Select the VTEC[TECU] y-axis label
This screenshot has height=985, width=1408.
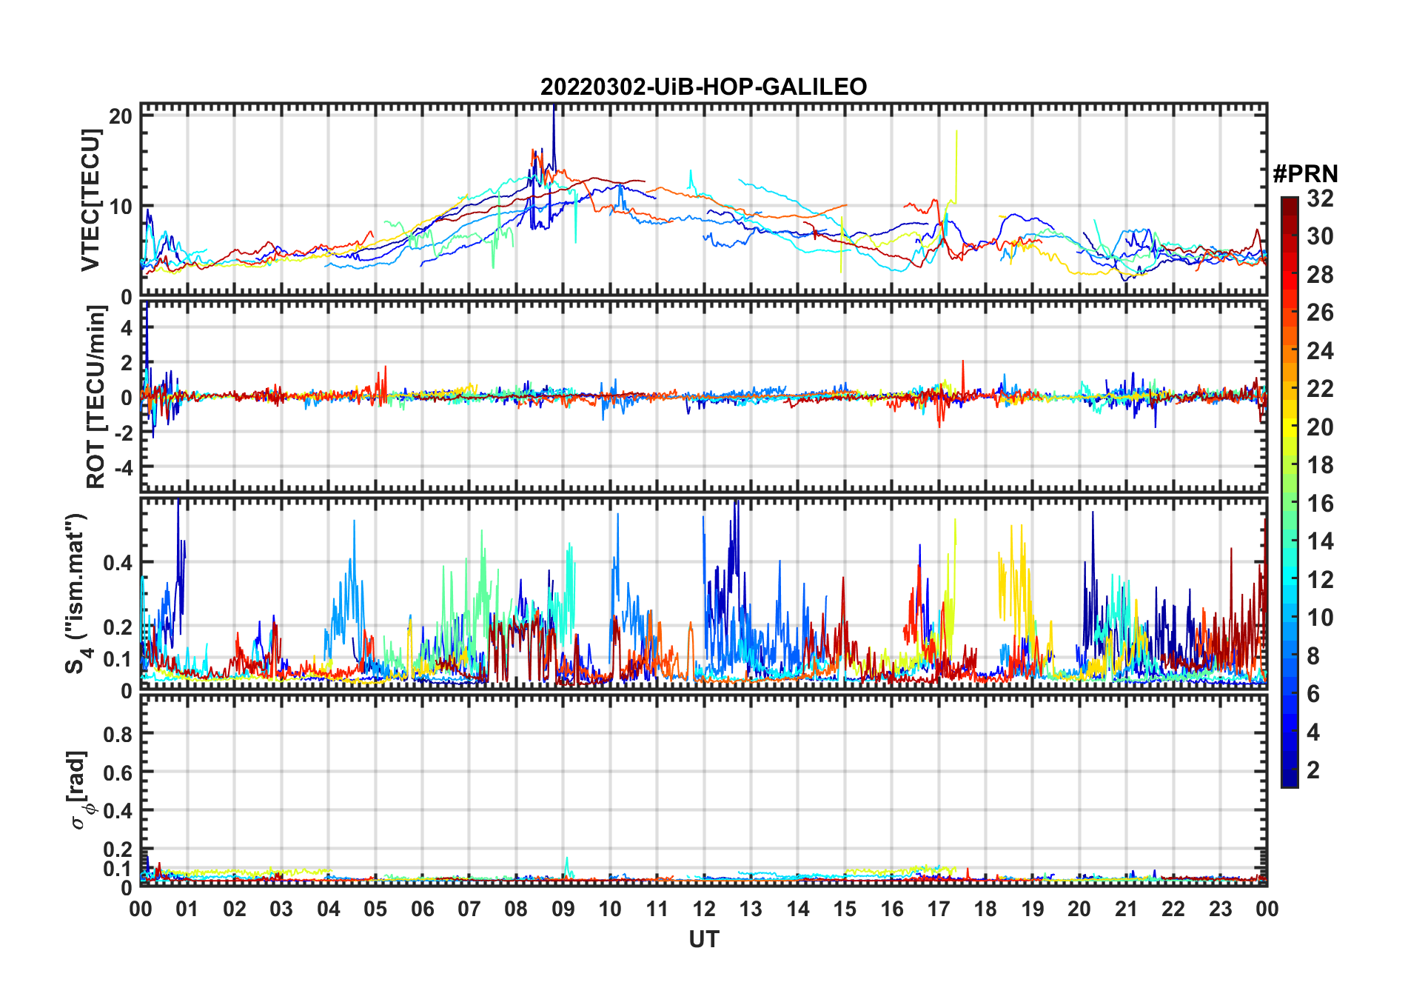pos(90,200)
